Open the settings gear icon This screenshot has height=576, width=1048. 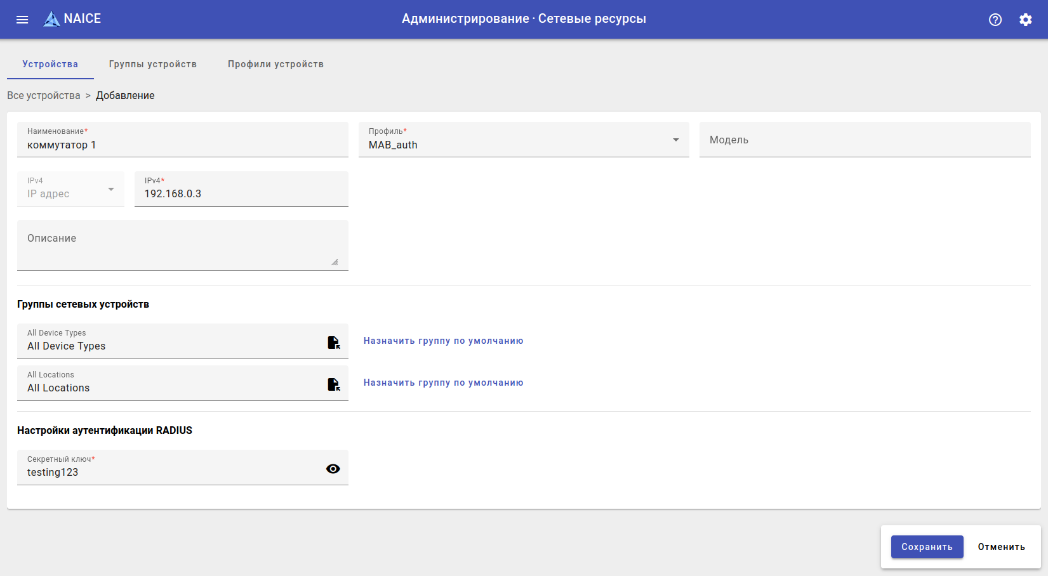(1026, 20)
